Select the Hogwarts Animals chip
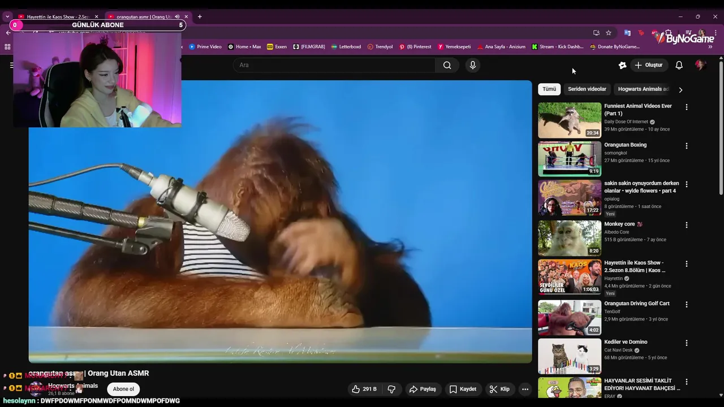Viewport: 724px width, 407px height. [643, 89]
